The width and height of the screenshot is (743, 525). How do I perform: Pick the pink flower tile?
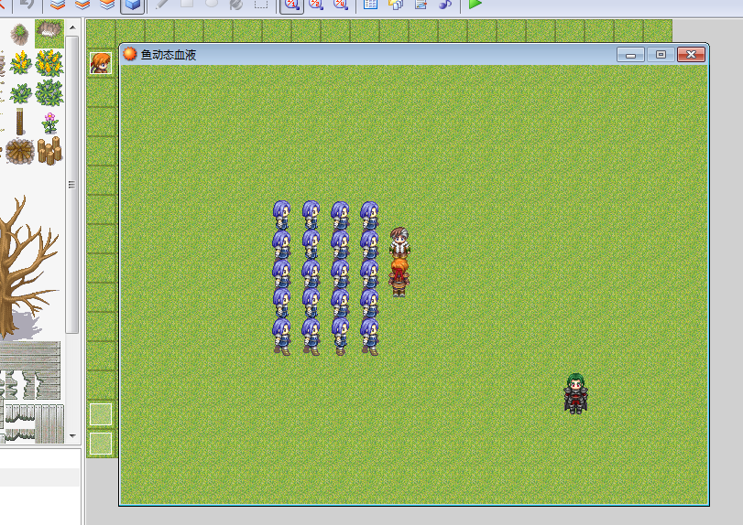pos(49,123)
